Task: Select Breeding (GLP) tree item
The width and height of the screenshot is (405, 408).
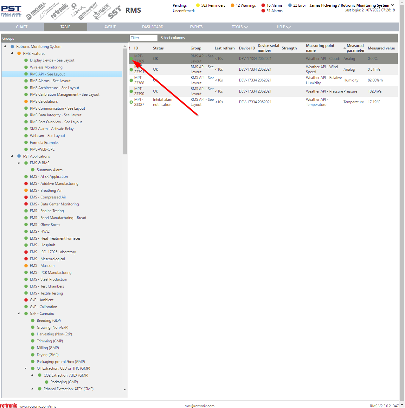Action: pyautogui.click(x=49, y=321)
